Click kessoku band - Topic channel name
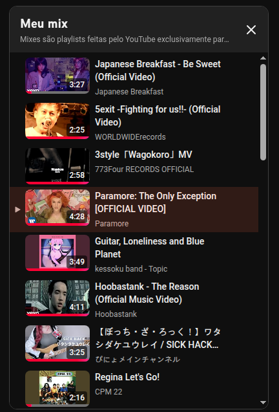This screenshot has width=279, height=412. tap(131, 269)
